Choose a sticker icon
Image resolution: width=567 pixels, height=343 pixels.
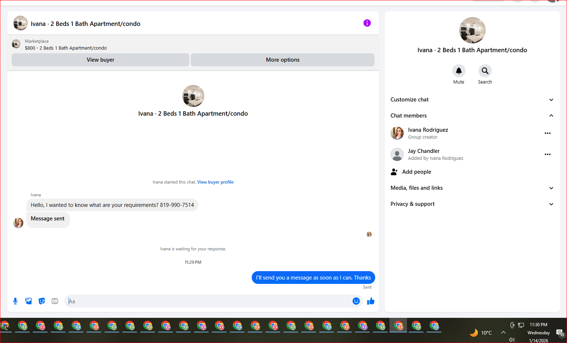pyautogui.click(x=42, y=301)
